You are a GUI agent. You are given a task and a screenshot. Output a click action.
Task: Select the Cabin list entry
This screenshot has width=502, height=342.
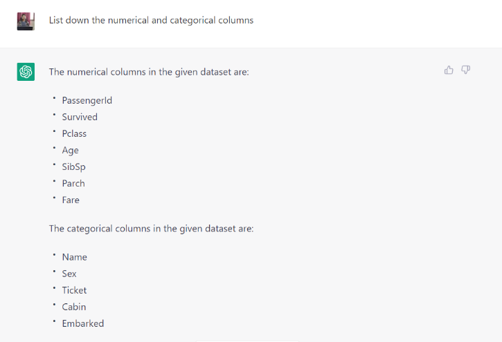coord(73,307)
